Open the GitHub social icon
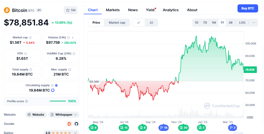This screenshot has width=264, height=134. (x=76, y=124)
